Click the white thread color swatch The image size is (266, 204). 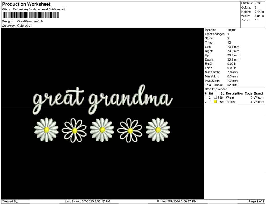(215, 97)
